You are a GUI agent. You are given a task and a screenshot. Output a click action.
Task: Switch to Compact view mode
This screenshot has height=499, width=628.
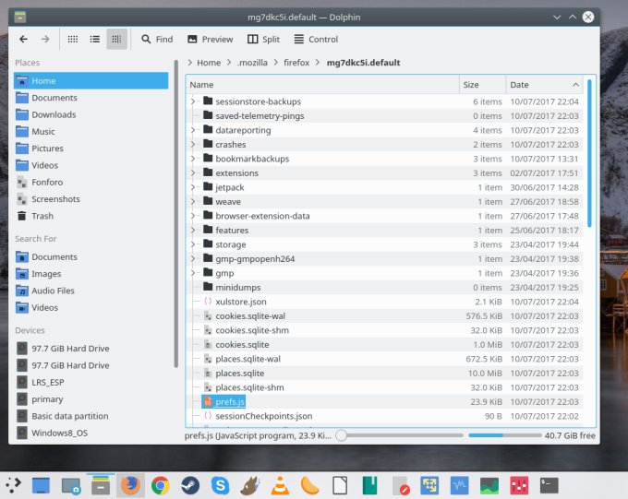94,39
